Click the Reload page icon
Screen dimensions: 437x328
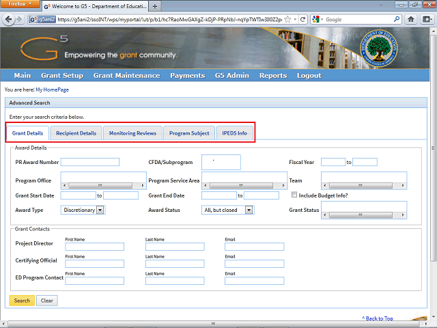[302, 19]
